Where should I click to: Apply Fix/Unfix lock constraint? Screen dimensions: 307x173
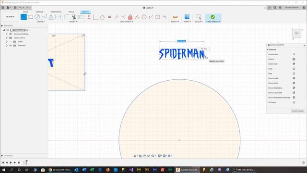point(130,17)
